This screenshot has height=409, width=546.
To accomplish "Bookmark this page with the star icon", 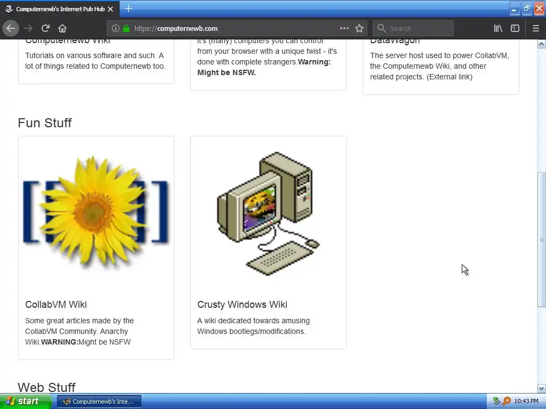I will coord(359,29).
